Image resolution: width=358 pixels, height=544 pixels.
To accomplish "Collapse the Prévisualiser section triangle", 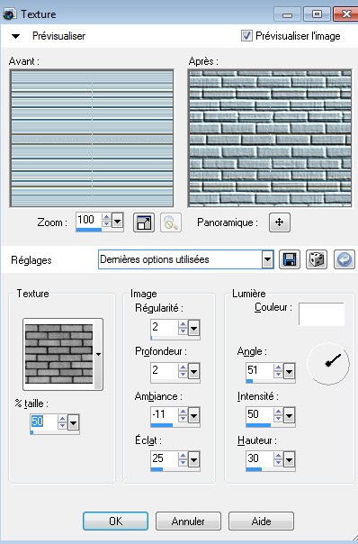I will [x=15, y=36].
